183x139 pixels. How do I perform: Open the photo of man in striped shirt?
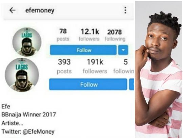[x=159, y=69]
